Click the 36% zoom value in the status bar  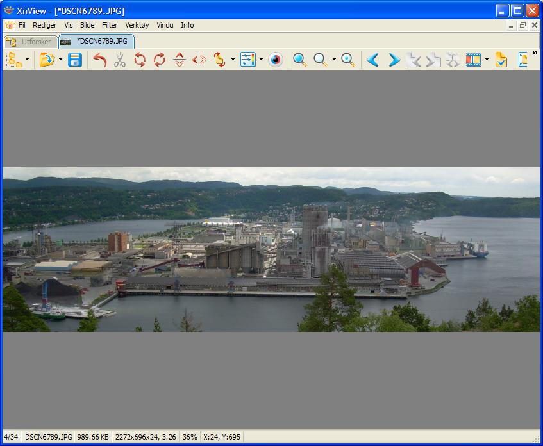coord(190,437)
